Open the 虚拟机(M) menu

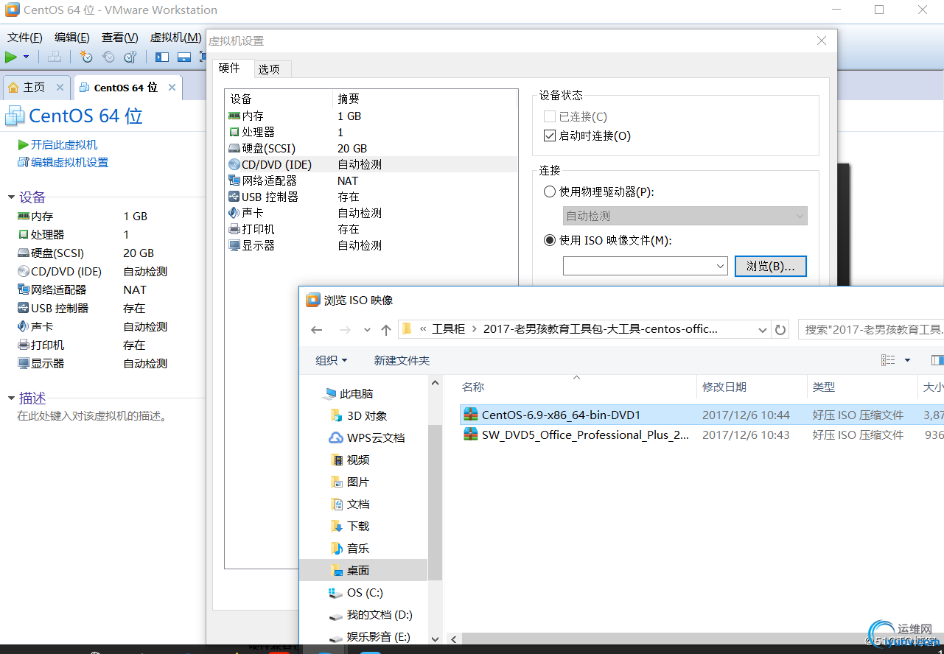175,38
